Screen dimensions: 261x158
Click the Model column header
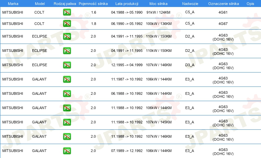40,4
